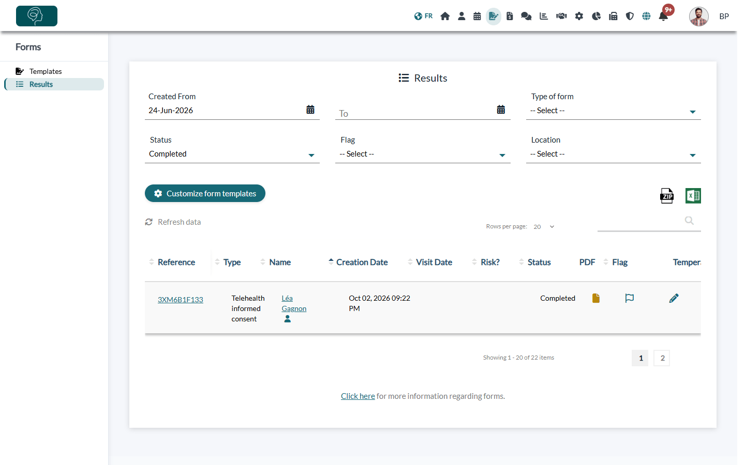The height and width of the screenshot is (465, 745).
Task: Switch language to FR
Action: (x=423, y=16)
